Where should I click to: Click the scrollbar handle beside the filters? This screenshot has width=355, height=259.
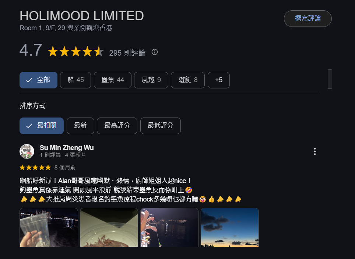(330, 79)
